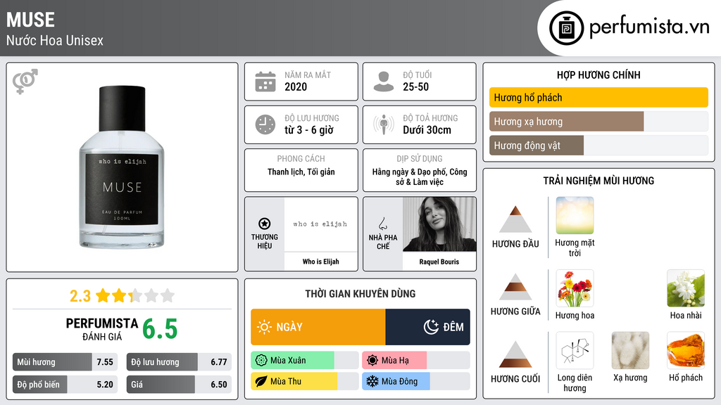
Task: Click the MUSE perfume bottle image
Action: coord(122,167)
